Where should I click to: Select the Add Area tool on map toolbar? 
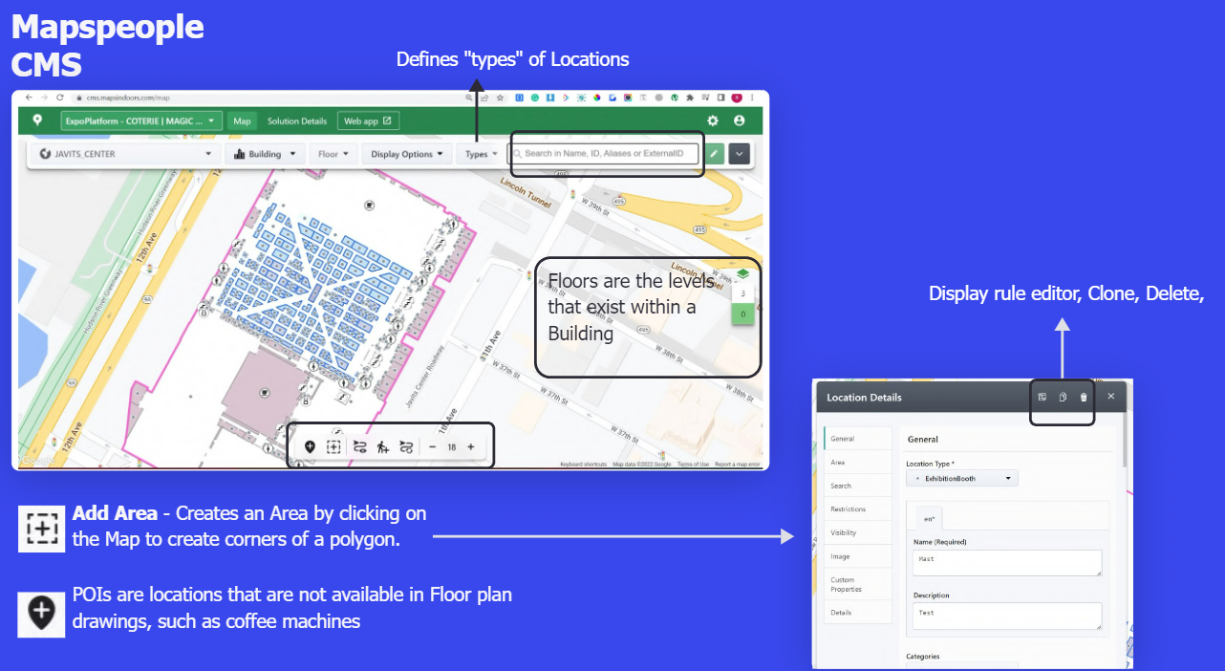[x=333, y=446]
